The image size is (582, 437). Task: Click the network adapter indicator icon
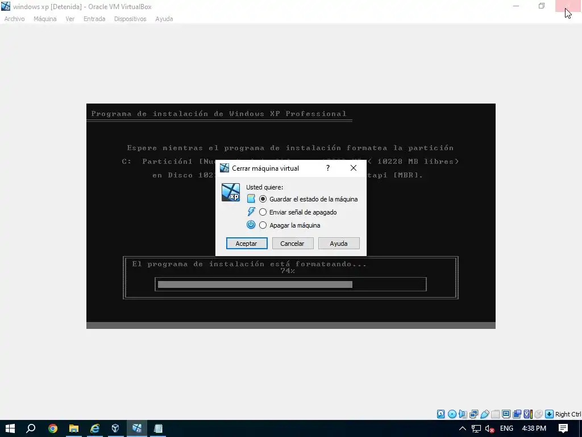point(473,414)
